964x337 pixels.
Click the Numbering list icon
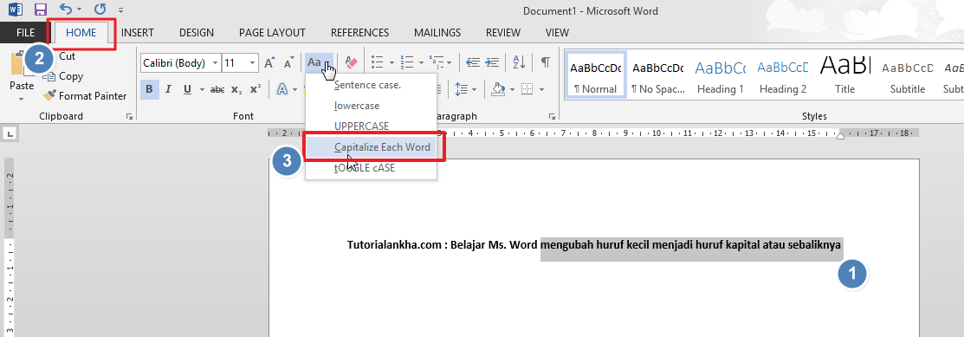(x=406, y=62)
